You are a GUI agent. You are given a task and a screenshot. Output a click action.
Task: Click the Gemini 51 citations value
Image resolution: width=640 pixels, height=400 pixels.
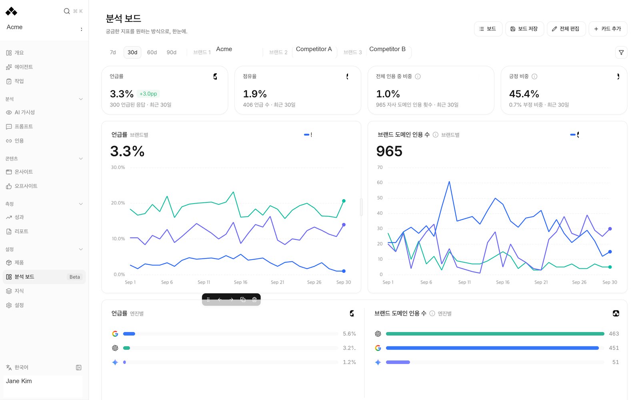pos(615,362)
